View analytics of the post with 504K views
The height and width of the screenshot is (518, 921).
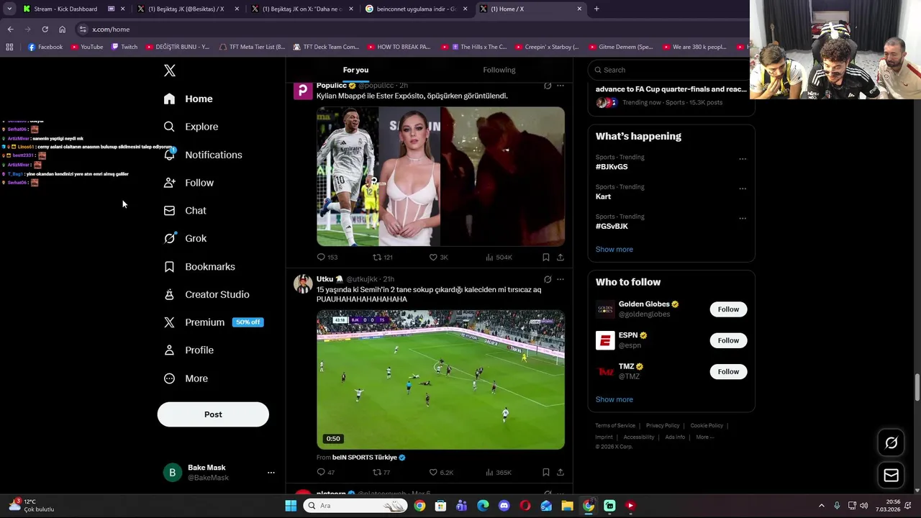tap(499, 257)
